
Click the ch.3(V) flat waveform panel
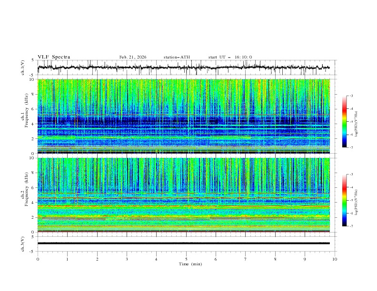point(186,243)
